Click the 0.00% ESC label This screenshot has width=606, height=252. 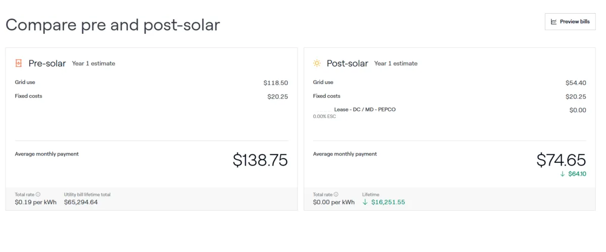(324, 116)
